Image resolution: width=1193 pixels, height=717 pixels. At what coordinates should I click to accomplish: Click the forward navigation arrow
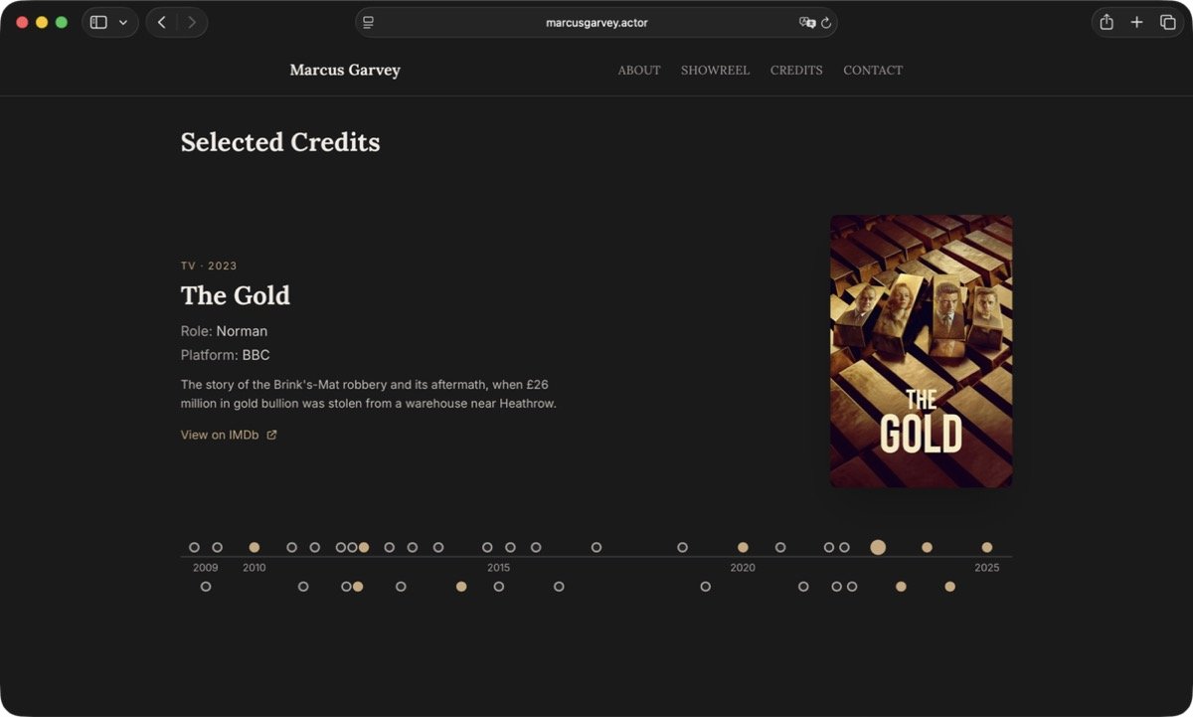[x=192, y=22]
